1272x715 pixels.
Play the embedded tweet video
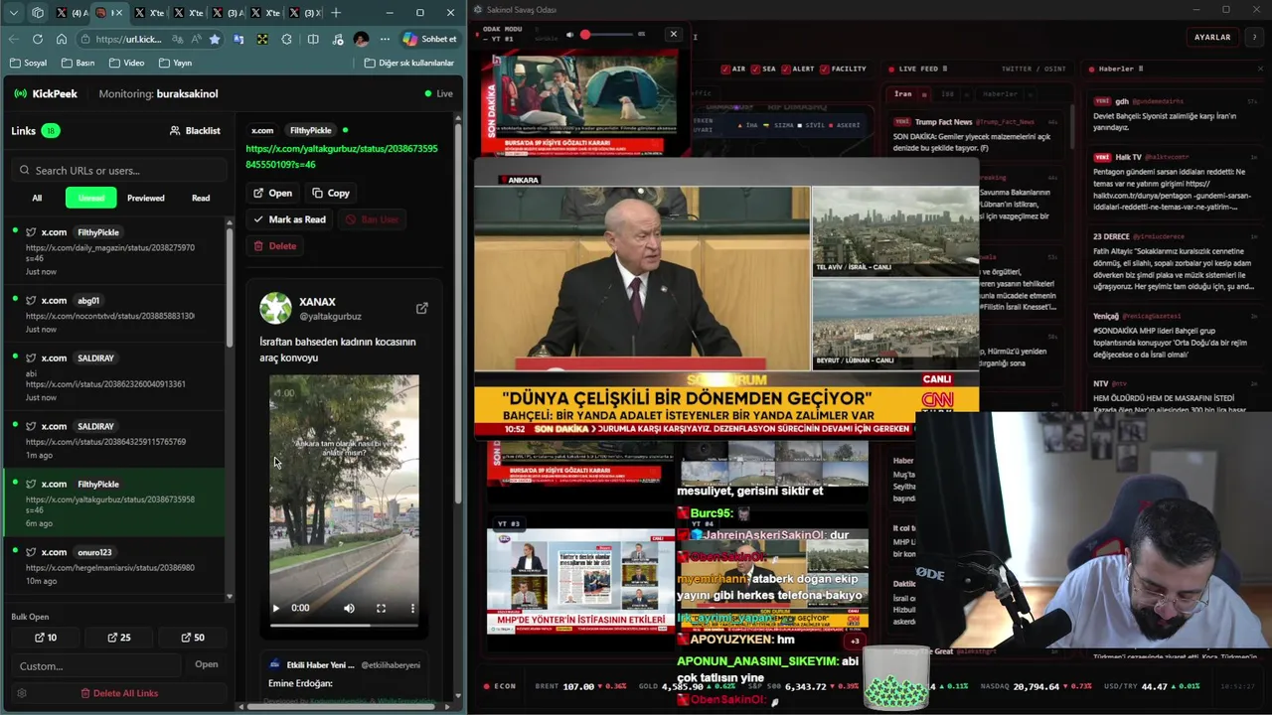[276, 608]
